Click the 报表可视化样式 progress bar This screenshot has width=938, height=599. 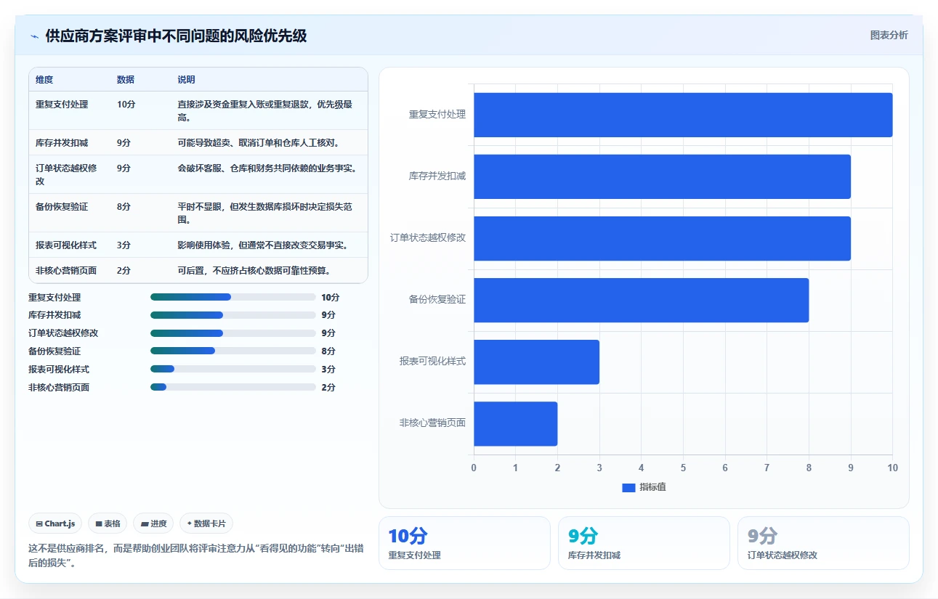click(x=233, y=369)
